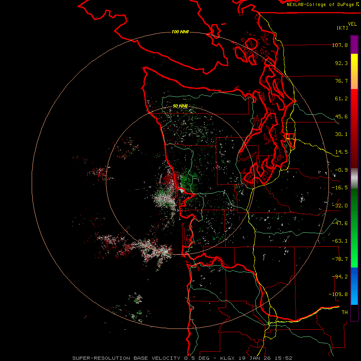This screenshot has height=361, width=361.
Task: Click the 107.8 velocity legend value
Action: pos(340,45)
